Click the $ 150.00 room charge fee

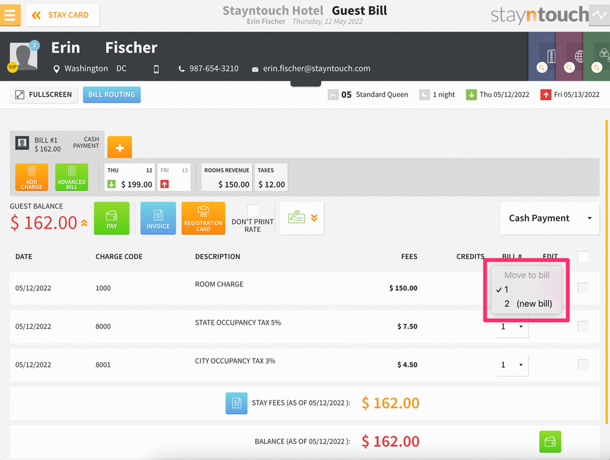403,288
